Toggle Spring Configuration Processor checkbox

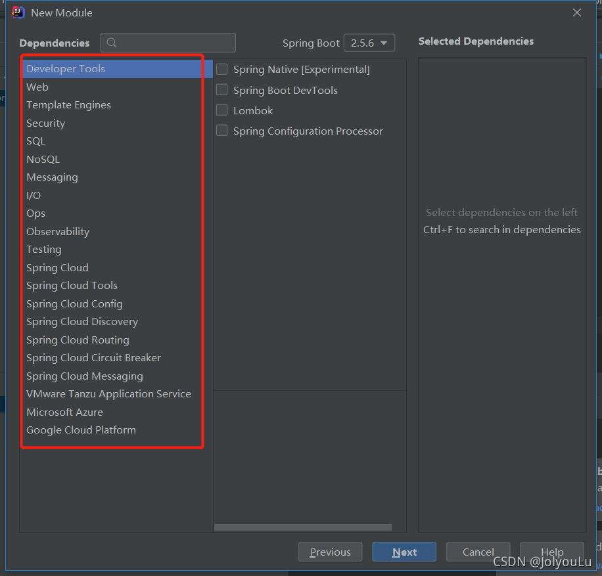[x=222, y=131]
